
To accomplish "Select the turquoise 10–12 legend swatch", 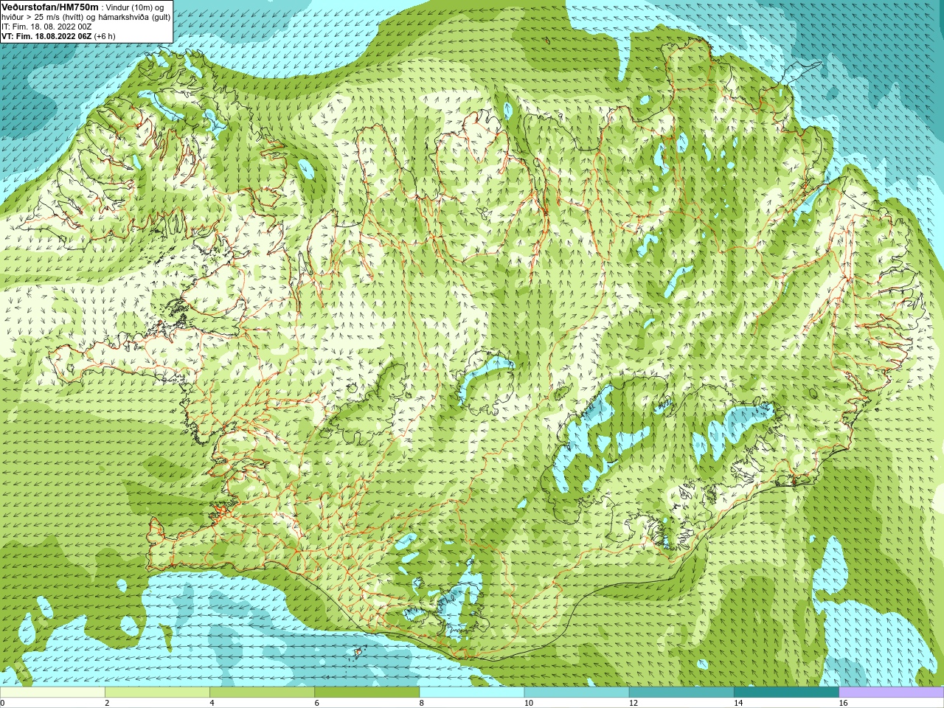I will 577,692.
